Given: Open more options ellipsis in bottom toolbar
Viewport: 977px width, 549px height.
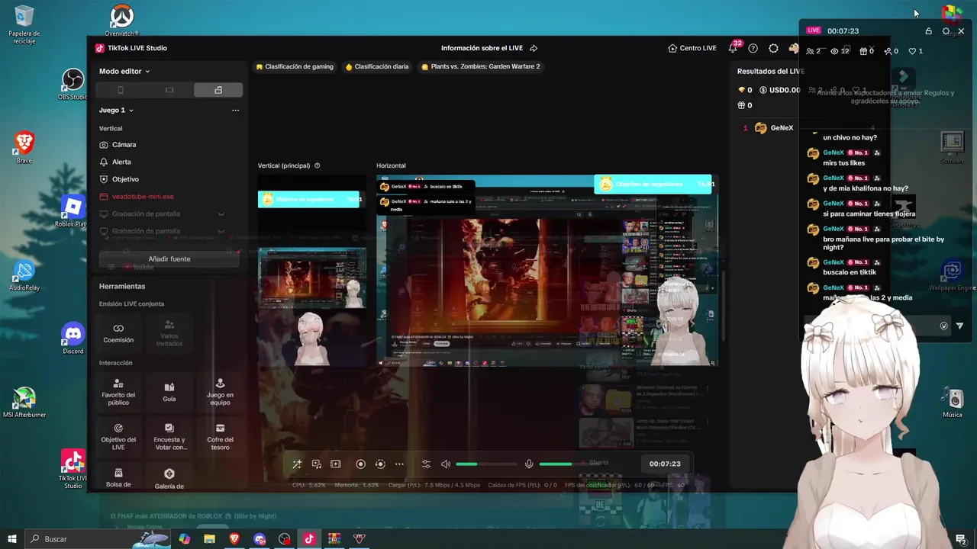Looking at the screenshot, I should tap(399, 464).
